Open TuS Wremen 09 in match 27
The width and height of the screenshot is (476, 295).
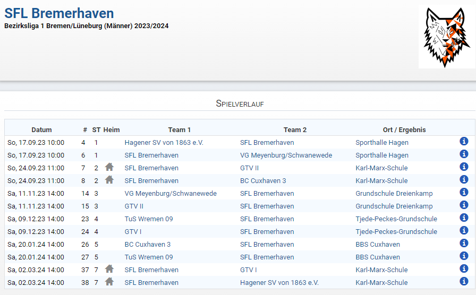click(148, 257)
